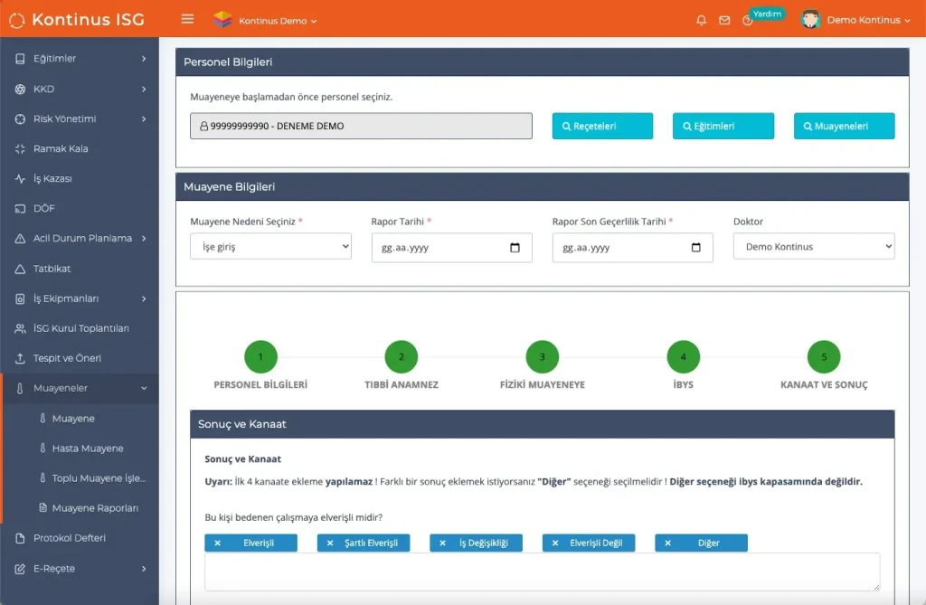Click the Eğitimler sidebar icon
Viewport: 926px width, 605px height.
point(20,59)
